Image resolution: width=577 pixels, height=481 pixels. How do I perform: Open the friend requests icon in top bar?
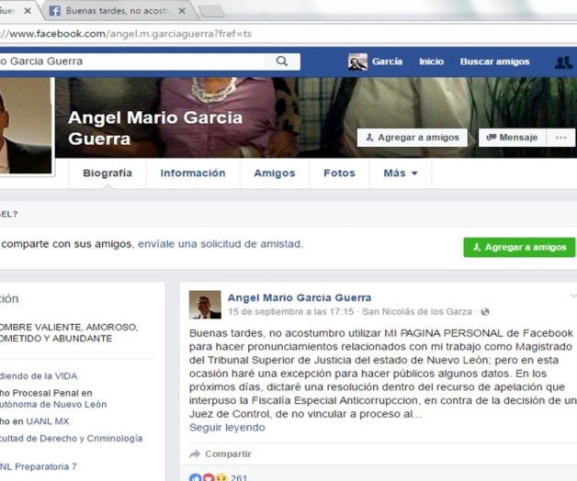[563, 62]
